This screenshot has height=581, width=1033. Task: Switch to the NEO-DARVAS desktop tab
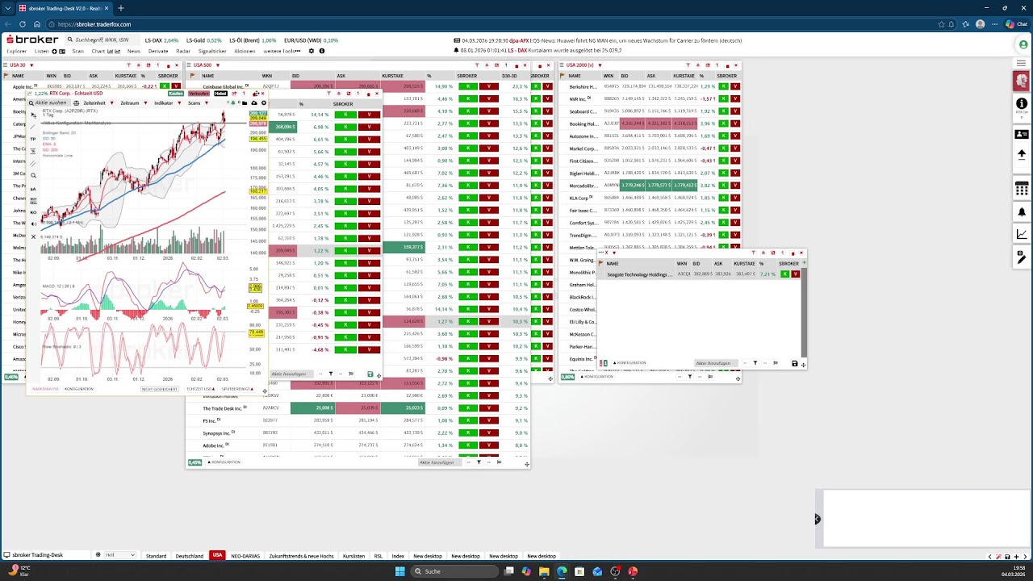245,556
